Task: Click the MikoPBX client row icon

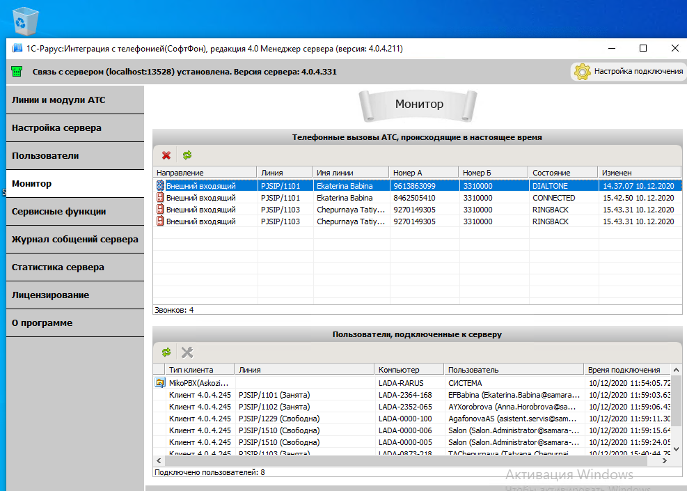Action: [160, 383]
